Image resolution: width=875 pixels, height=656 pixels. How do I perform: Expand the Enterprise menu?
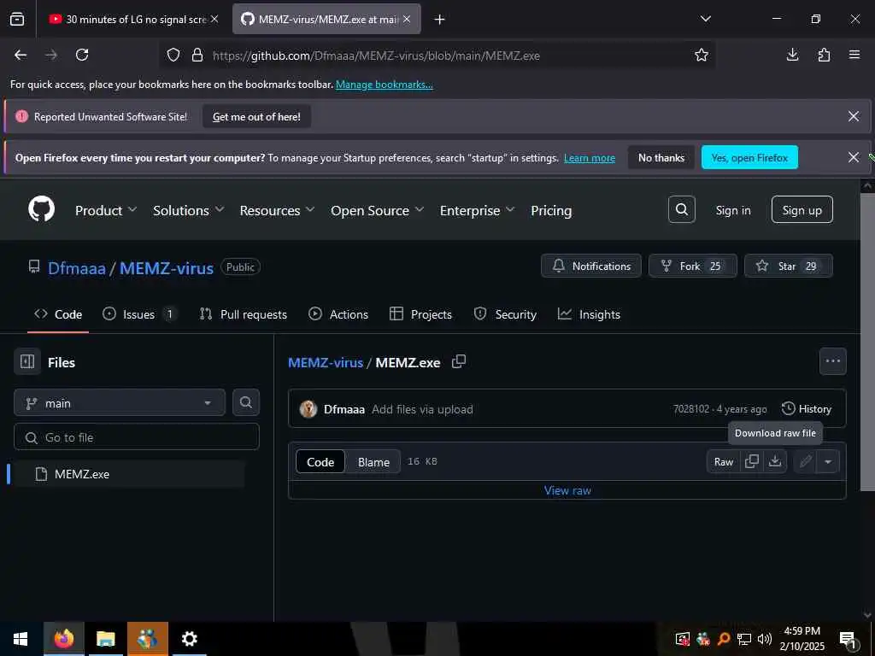click(x=477, y=210)
